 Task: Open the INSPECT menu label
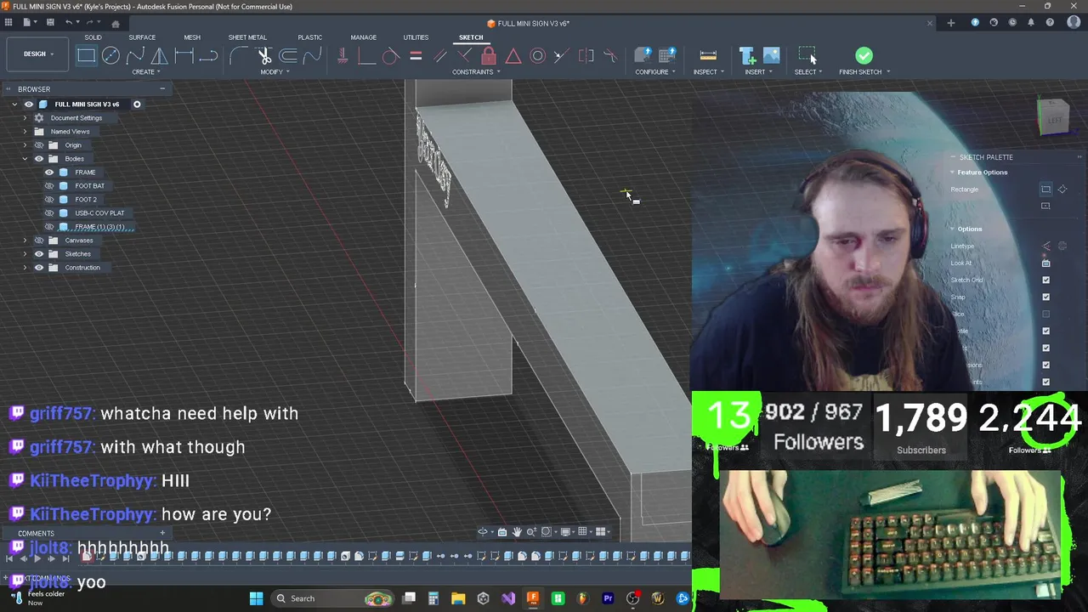click(x=708, y=72)
